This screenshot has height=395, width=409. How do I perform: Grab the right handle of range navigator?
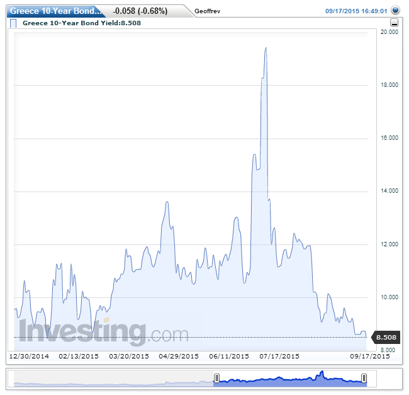tap(364, 378)
